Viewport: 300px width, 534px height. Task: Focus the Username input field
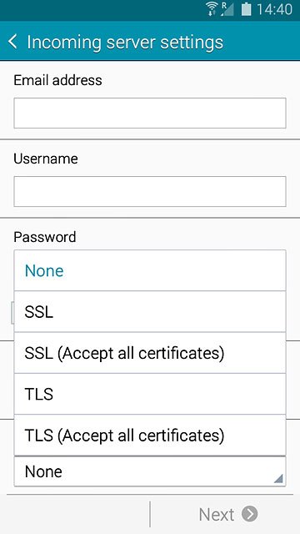(x=150, y=191)
